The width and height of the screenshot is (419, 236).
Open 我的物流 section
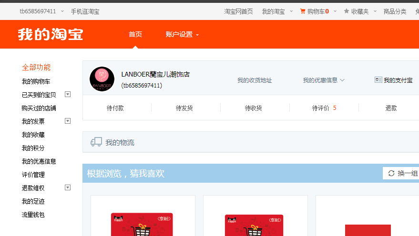pyautogui.click(x=120, y=143)
